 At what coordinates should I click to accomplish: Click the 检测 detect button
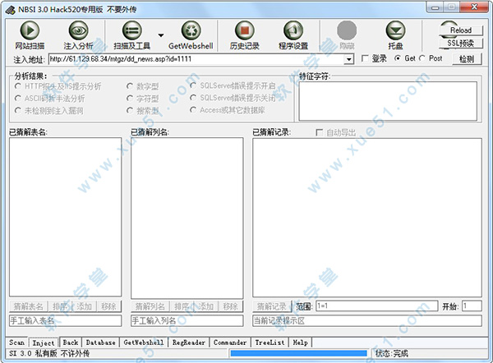coord(467,59)
